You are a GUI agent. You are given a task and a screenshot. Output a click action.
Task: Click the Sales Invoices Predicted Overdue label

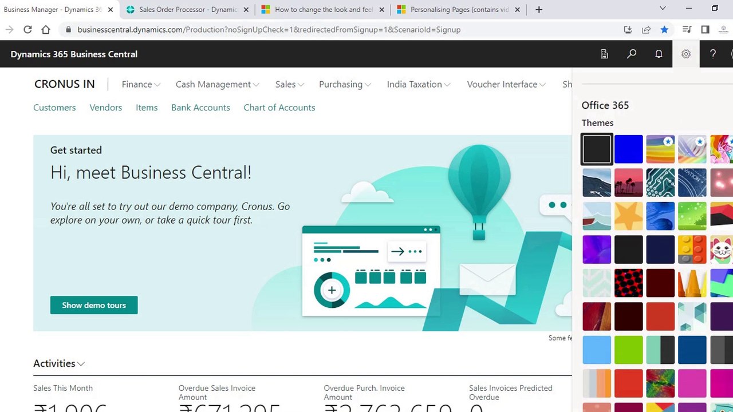511,393
